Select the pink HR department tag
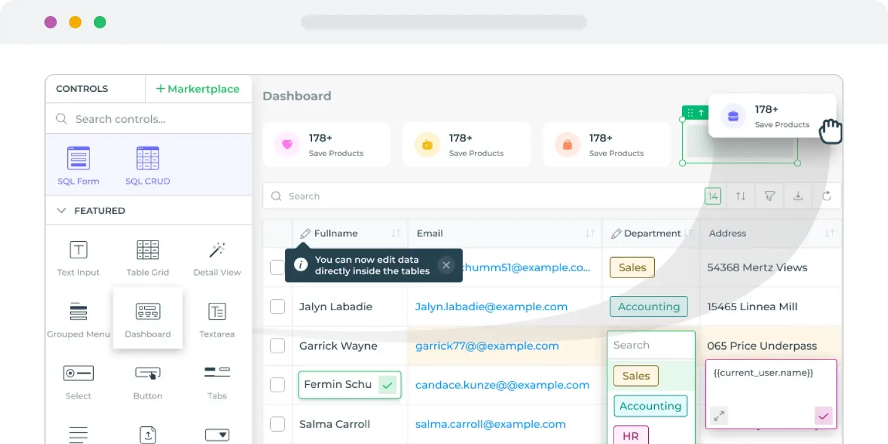 click(630, 435)
